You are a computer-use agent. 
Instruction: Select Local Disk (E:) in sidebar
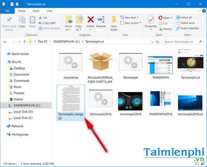[x=21, y=118]
